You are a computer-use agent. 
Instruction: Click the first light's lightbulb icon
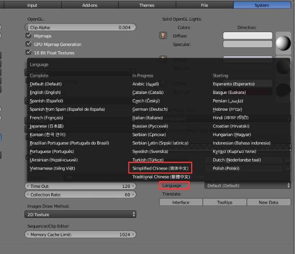[163, 35]
